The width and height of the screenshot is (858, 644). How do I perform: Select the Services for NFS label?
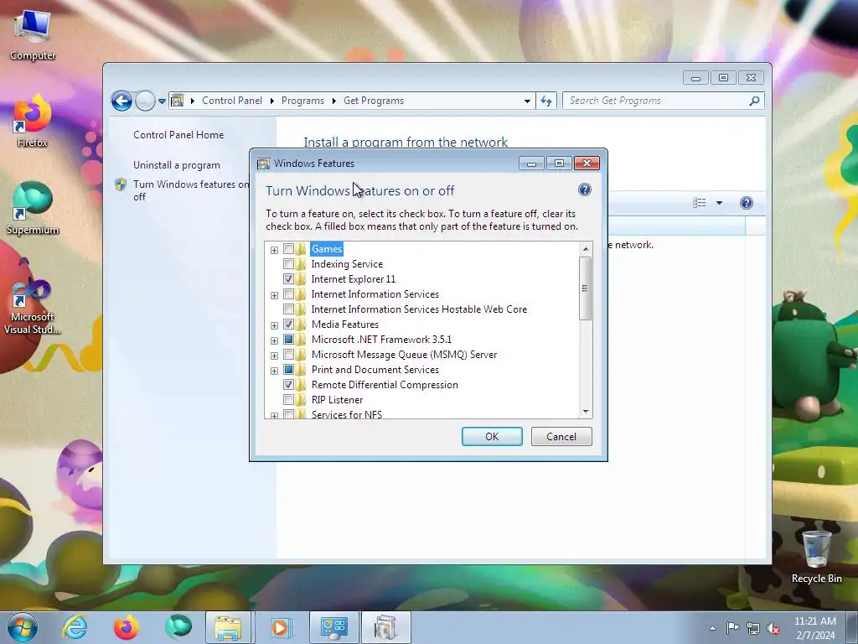pyautogui.click(x=346, y=414)
